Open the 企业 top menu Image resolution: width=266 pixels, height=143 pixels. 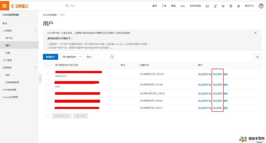click(183, 6)
